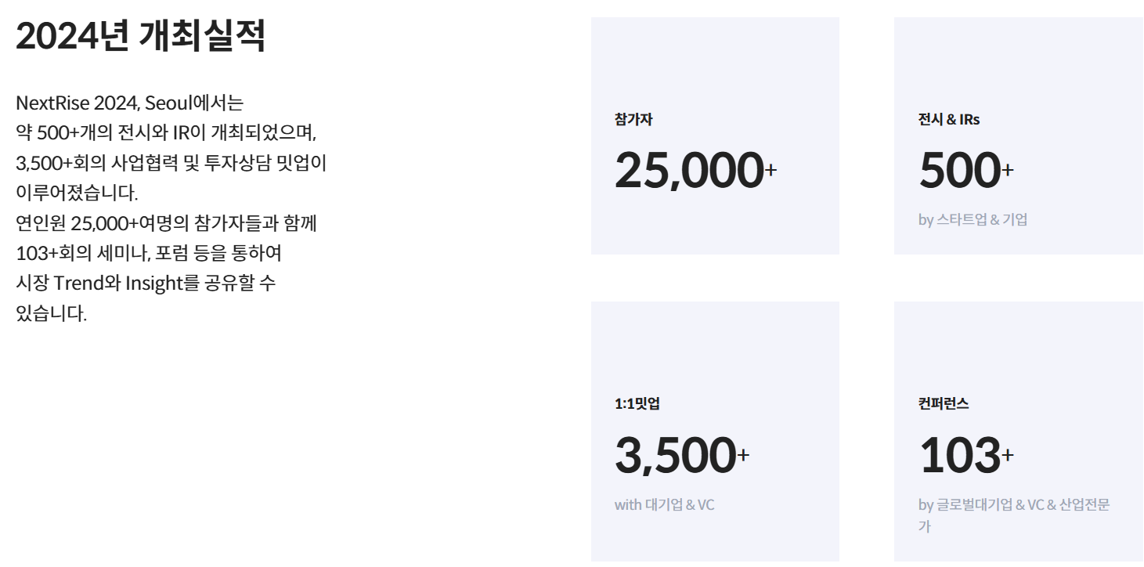Click the 103 conference number

[960, 455]
